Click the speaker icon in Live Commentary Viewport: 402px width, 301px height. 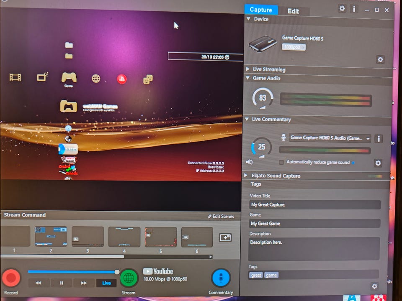249,162
